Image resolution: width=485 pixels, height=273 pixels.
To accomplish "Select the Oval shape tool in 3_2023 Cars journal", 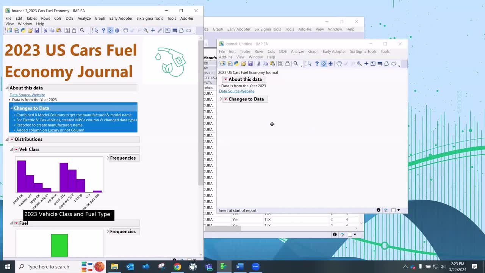I will 189,31.
